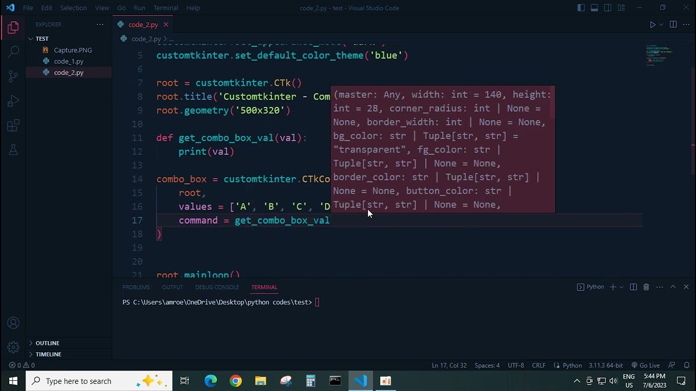Open terminal panel more actions ellipsis
The image size is (696, 391).
pyautogui.click(x=660, y=287)
